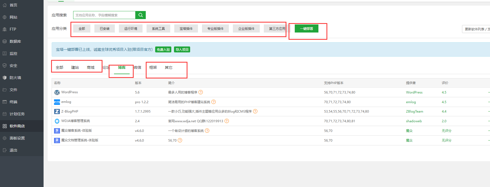Click the ZBlogTeam provider link
This screenshot has height=187, width=490.
pos(414,111)
